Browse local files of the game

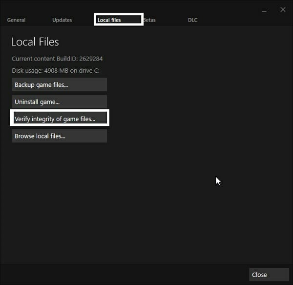click(x=59, y=136)
